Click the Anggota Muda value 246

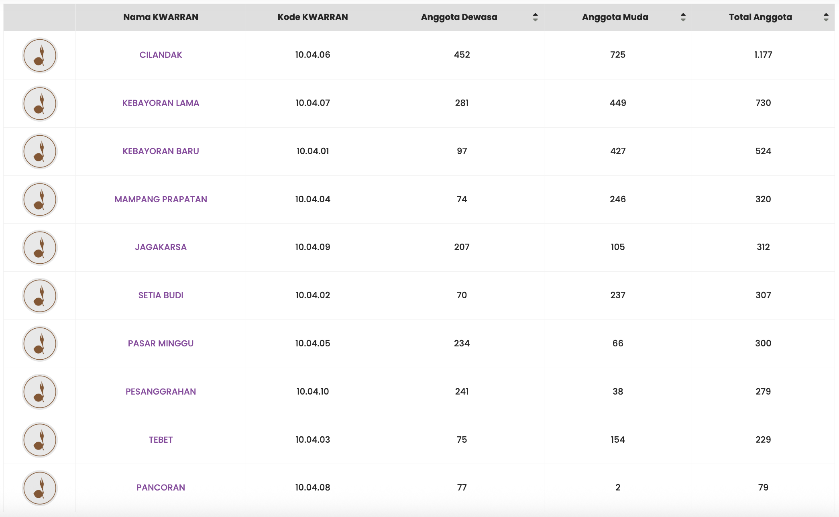coord(618,199)
